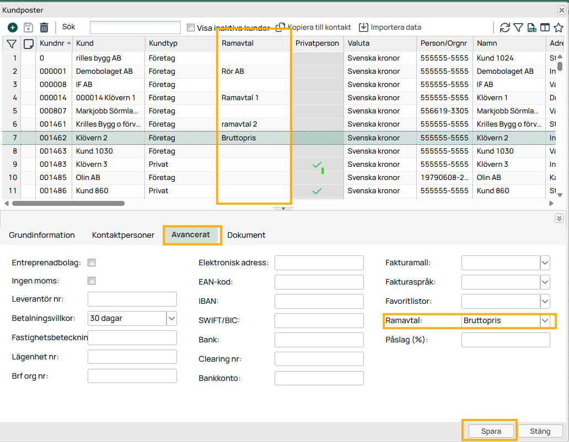Export the list to Excel

(532, 28)
